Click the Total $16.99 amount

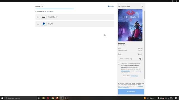point(140,54)
